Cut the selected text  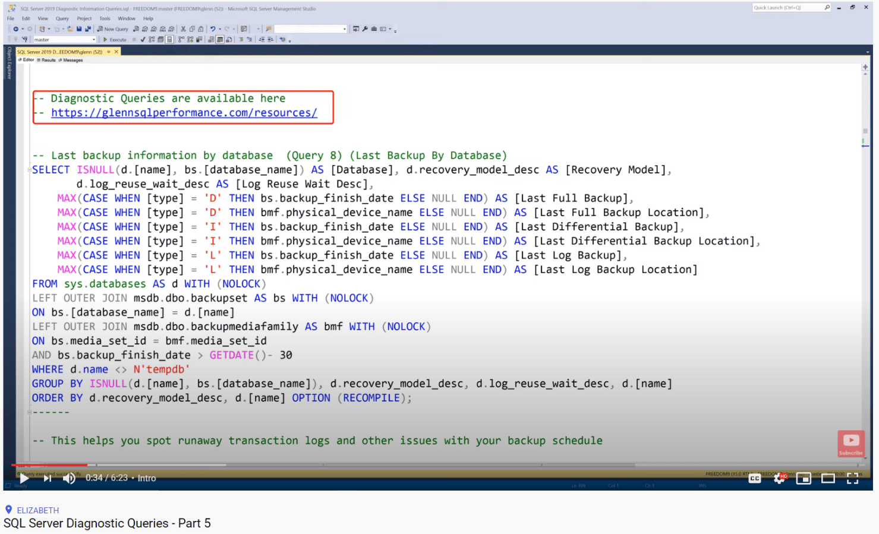pyautogui.click(x=183, y=29)
